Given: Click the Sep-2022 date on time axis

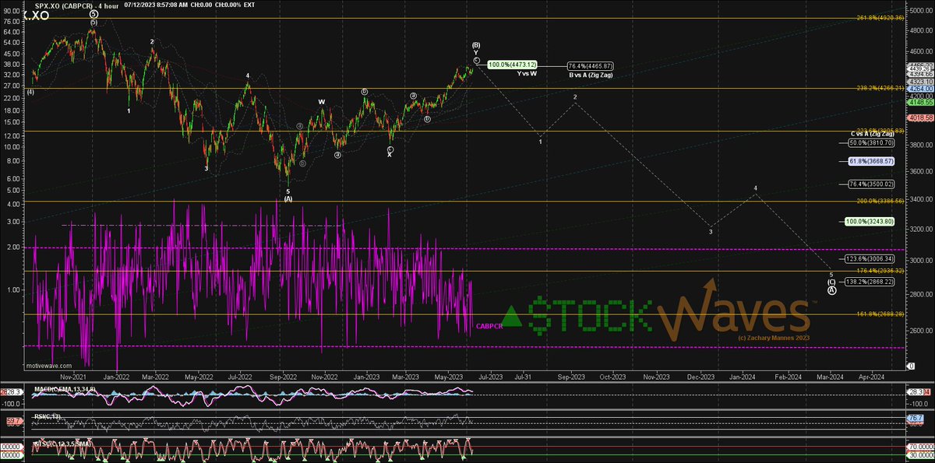Looking at the screenshot, I should tap(281, 376).
